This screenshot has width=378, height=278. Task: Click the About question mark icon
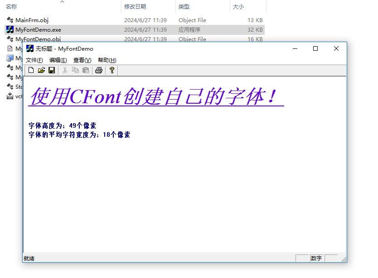click(111, 70)
